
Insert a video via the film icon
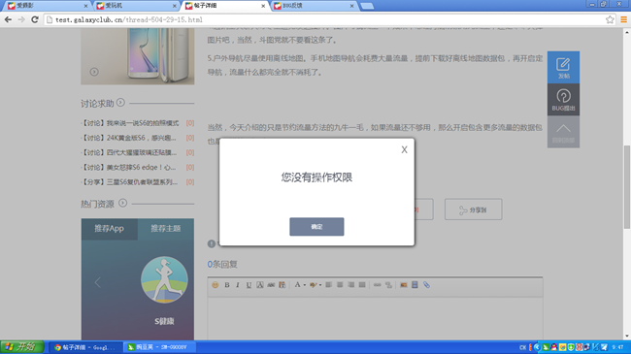coord(415,285)
